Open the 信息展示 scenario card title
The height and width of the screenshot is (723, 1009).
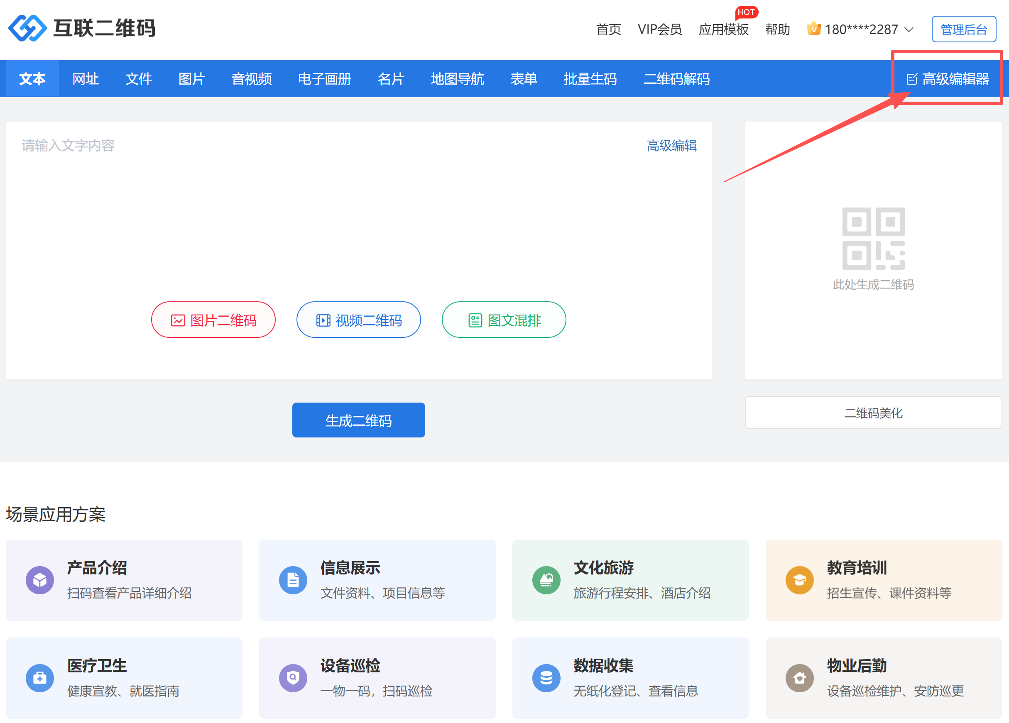click(350, 568)
